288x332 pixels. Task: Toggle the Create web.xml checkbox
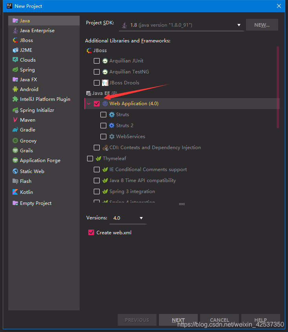coord(91,232)
